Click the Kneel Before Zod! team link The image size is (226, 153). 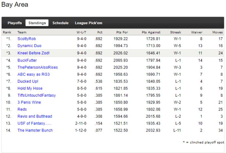(33, 53)
